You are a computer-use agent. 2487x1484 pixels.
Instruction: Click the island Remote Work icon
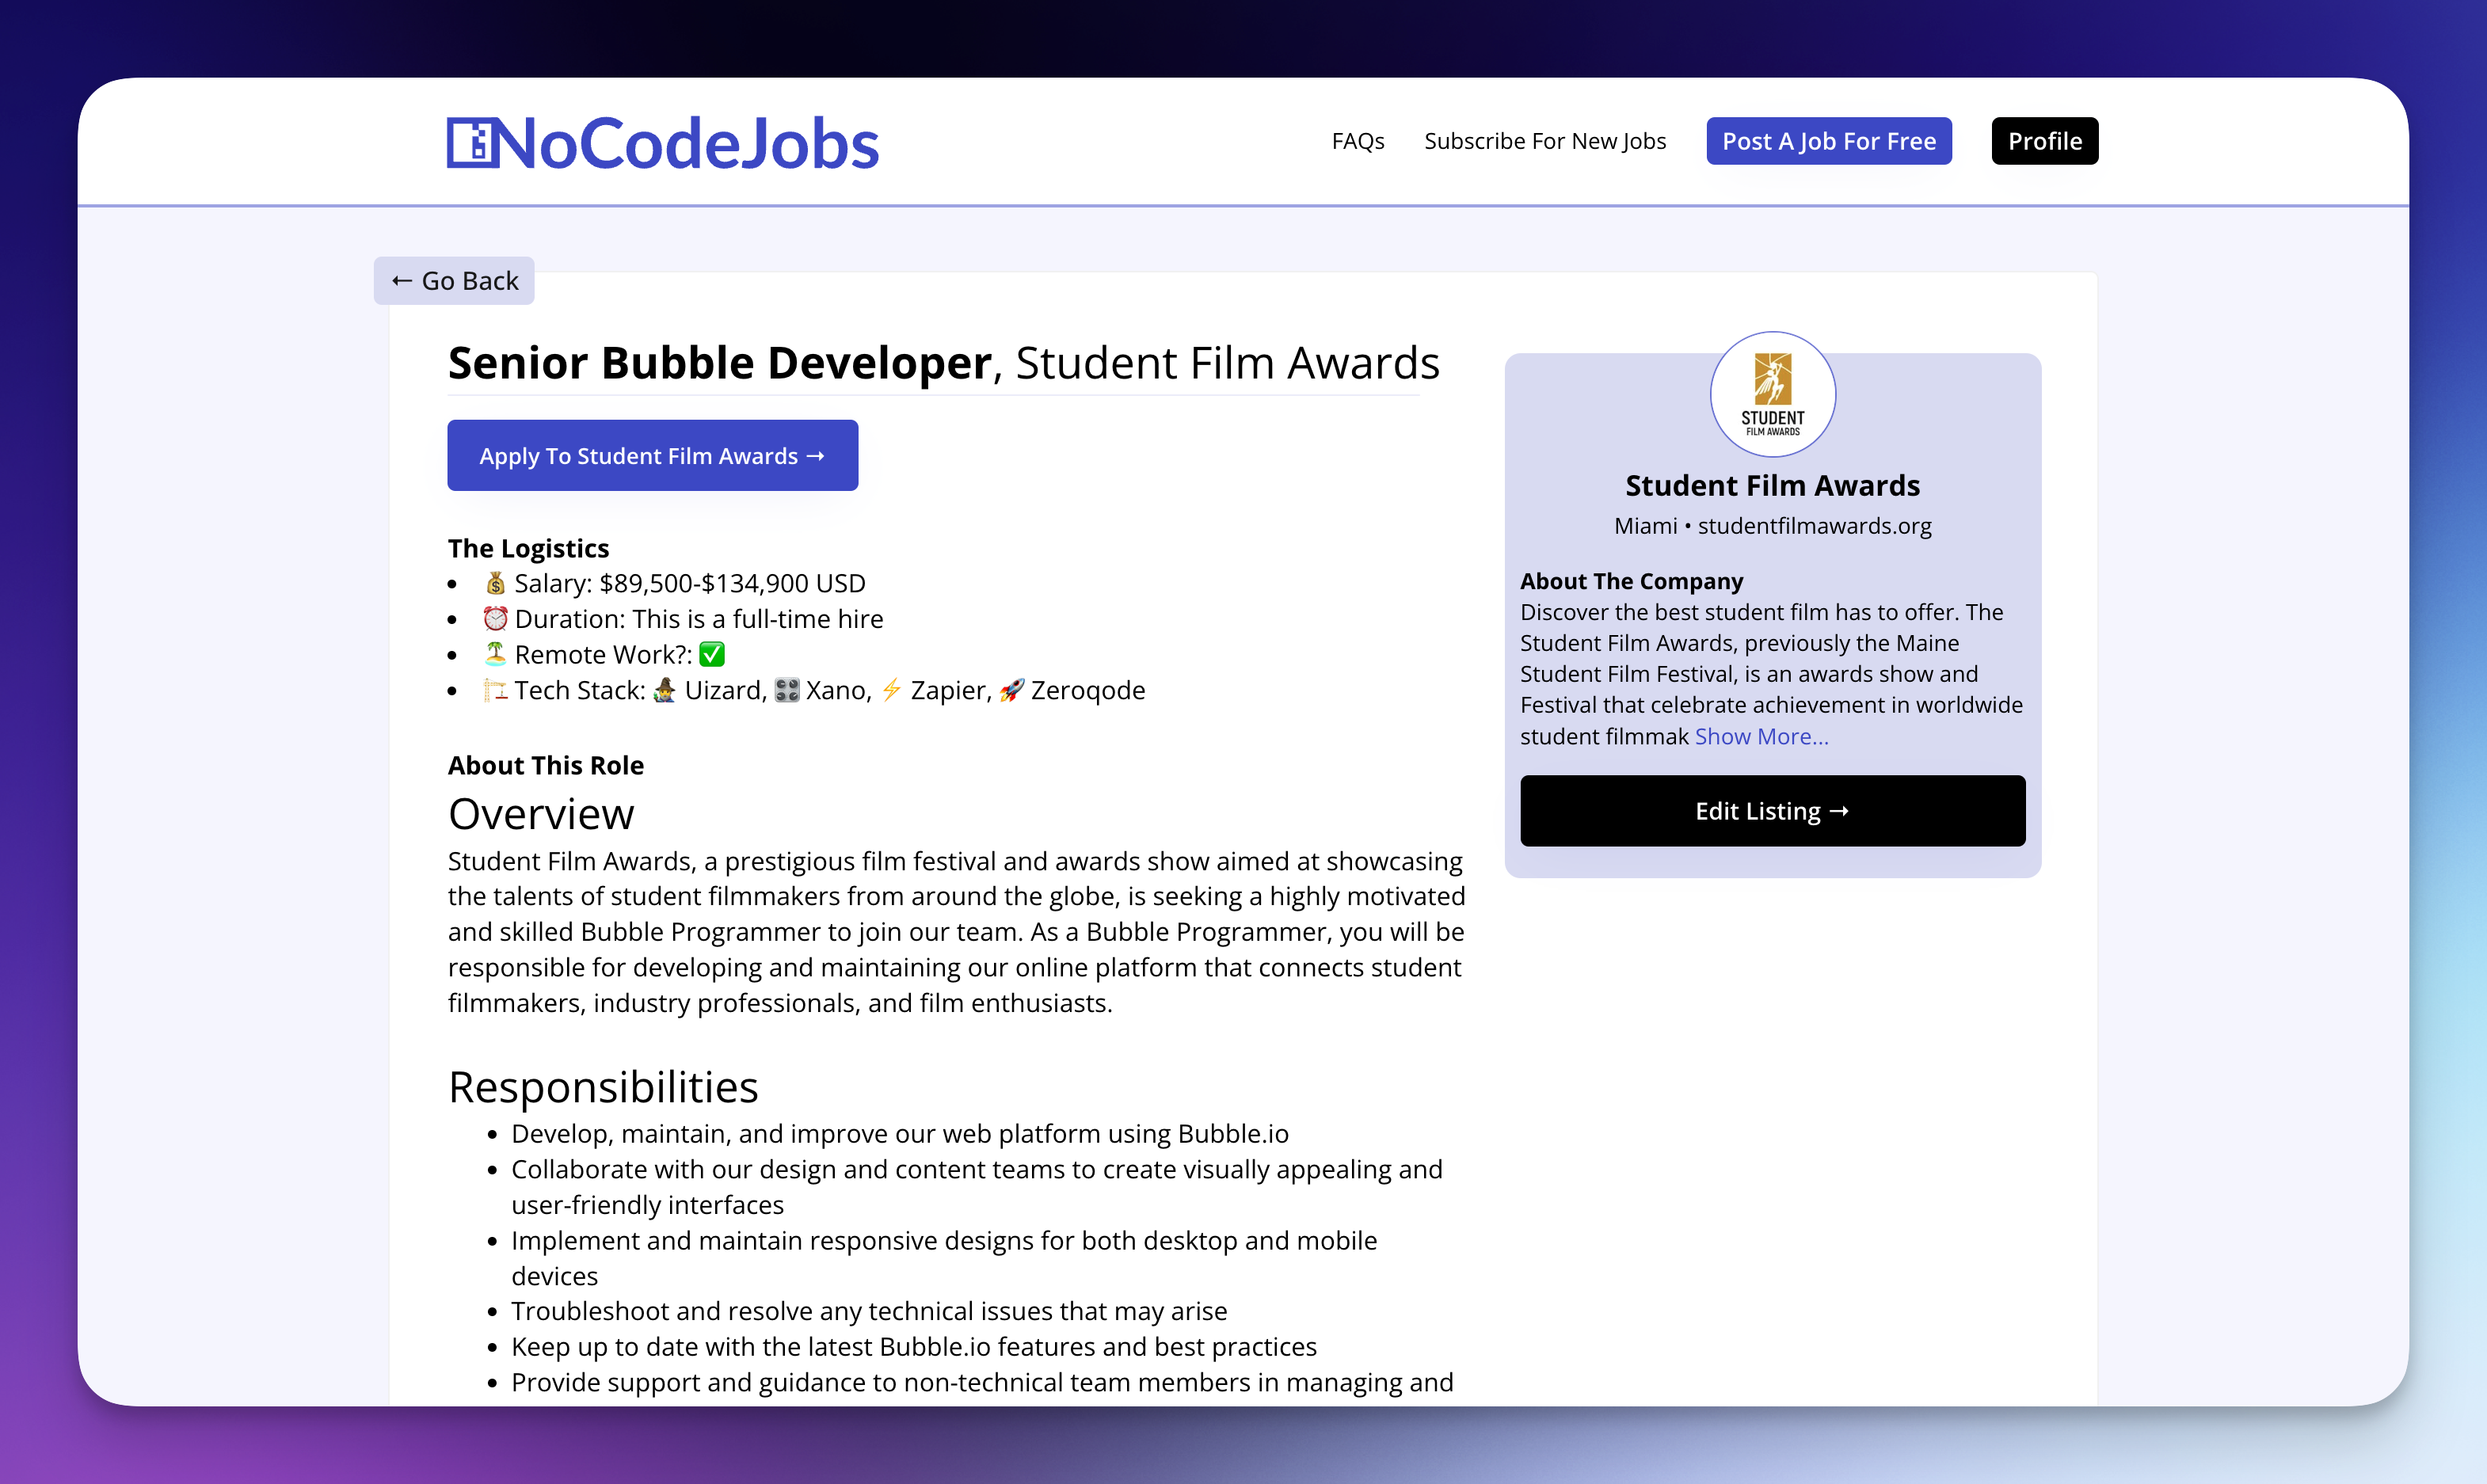495,654
